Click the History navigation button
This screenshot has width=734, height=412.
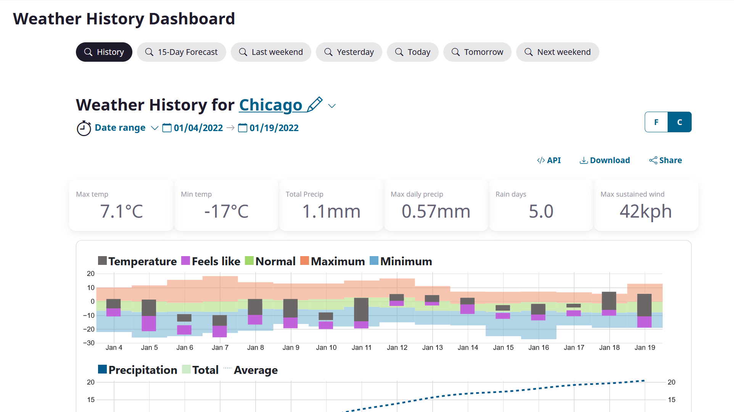click(x=105, y=51)
